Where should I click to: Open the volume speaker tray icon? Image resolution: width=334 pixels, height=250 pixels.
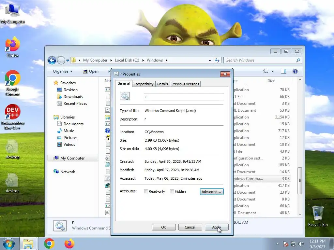(301, 244)
